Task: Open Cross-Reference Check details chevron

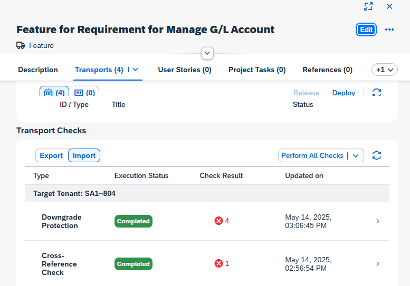Action: 378,264
